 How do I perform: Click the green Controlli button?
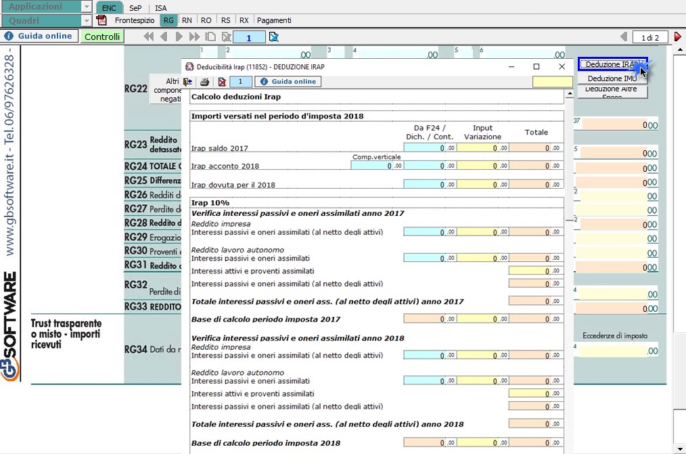[x=102, y=37]
